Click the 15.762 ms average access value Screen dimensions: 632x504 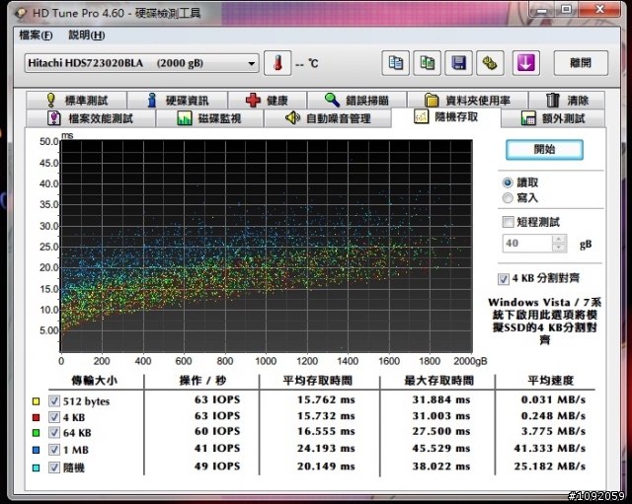coord(326,400)
